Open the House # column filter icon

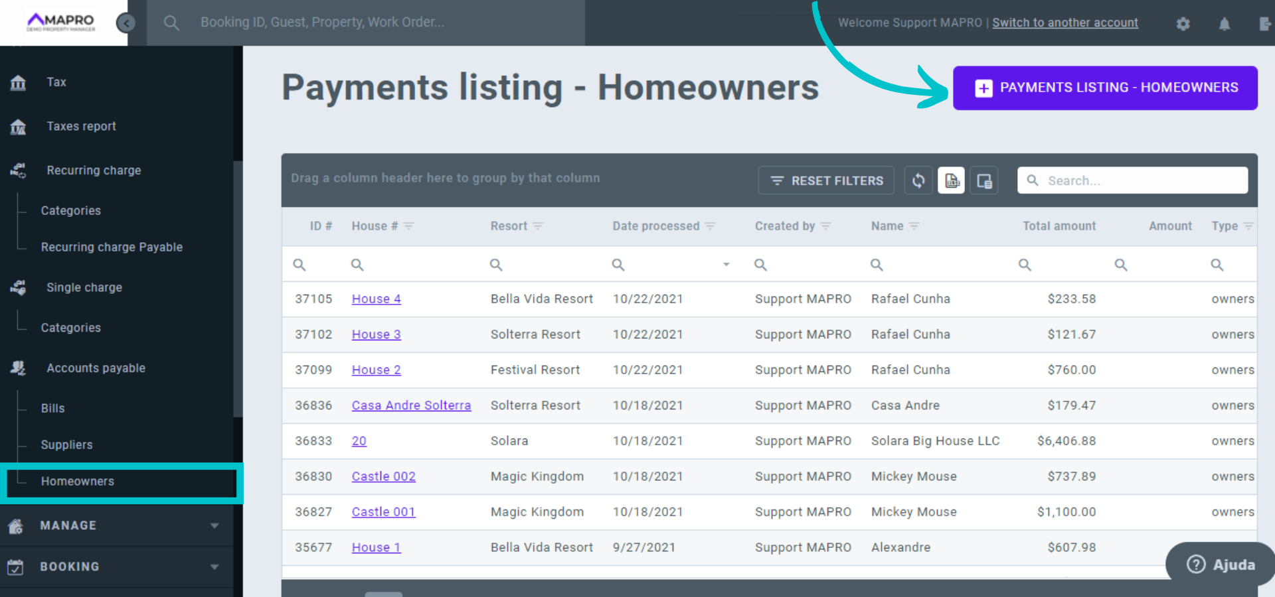coord(409,226)
